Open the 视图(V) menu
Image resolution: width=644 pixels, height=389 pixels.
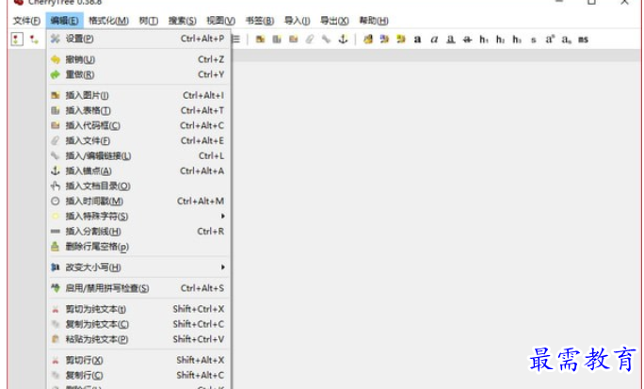click(221, 21)
